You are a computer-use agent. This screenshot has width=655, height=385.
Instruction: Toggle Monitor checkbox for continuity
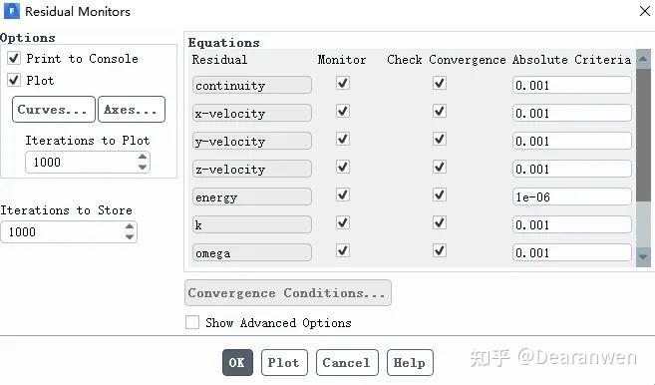coord(343,83)
